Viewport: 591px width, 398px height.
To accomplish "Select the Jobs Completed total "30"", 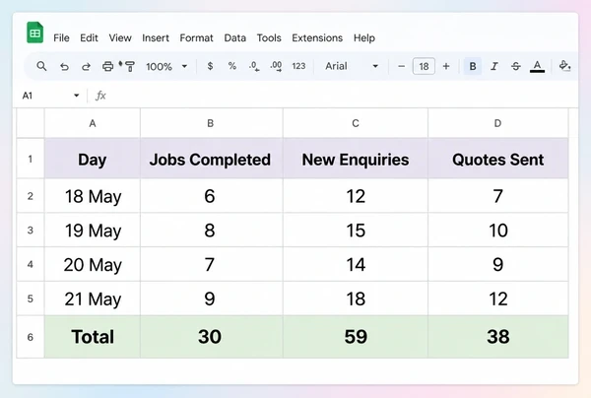I will pyautogui.click(x=212, y=337).
